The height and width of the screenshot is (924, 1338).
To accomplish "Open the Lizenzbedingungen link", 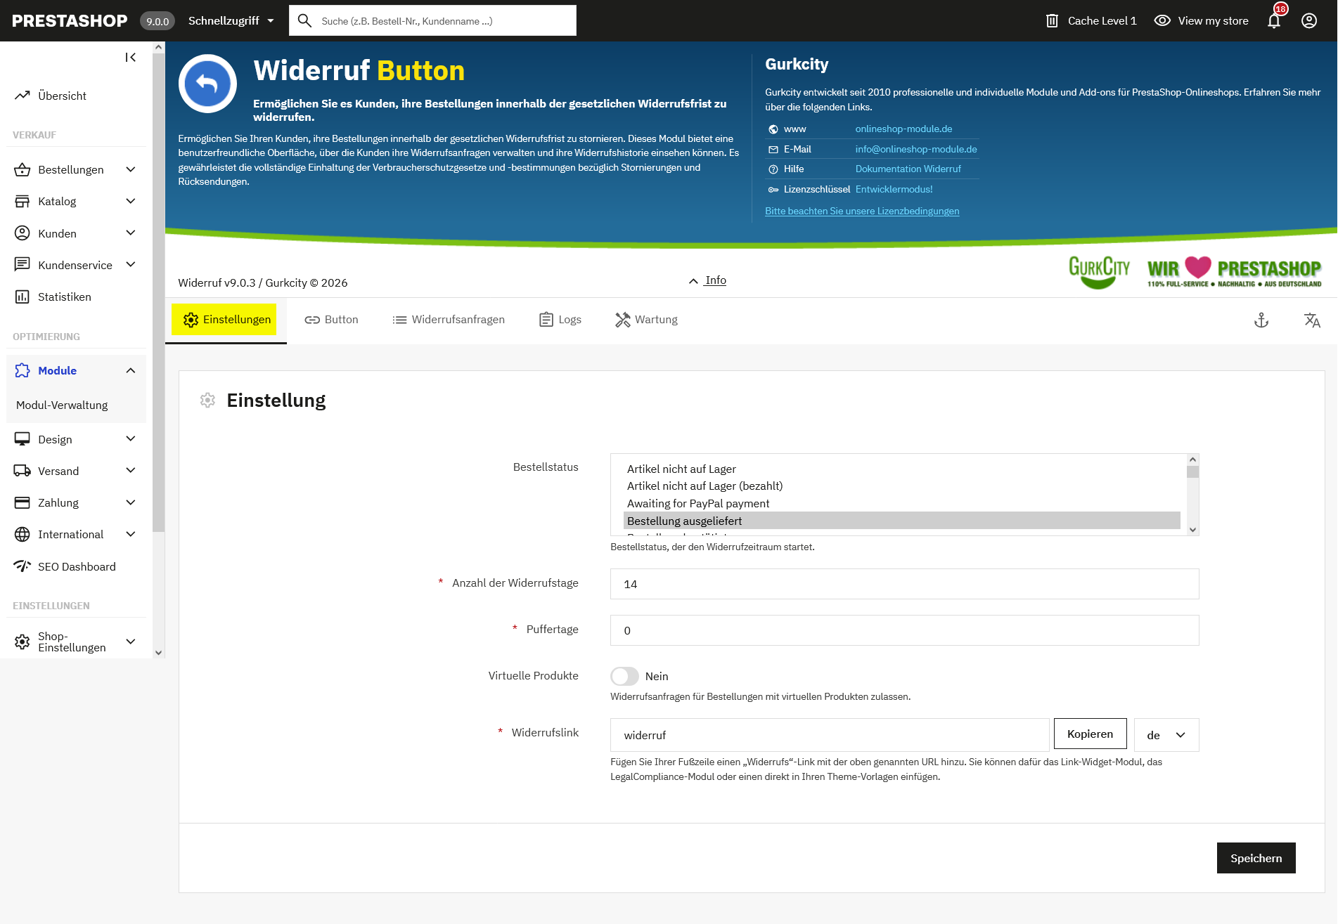I will click(x=862, y=211).
